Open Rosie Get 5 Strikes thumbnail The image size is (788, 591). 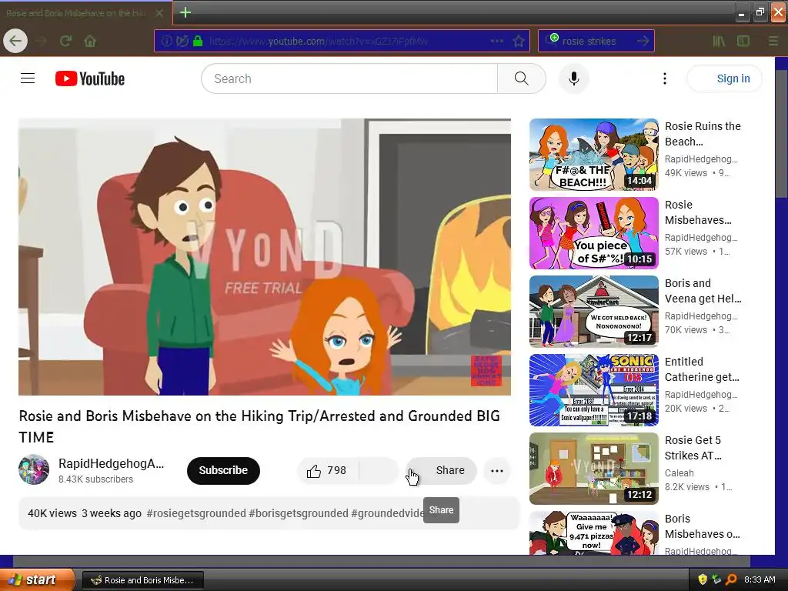point(593,469)
